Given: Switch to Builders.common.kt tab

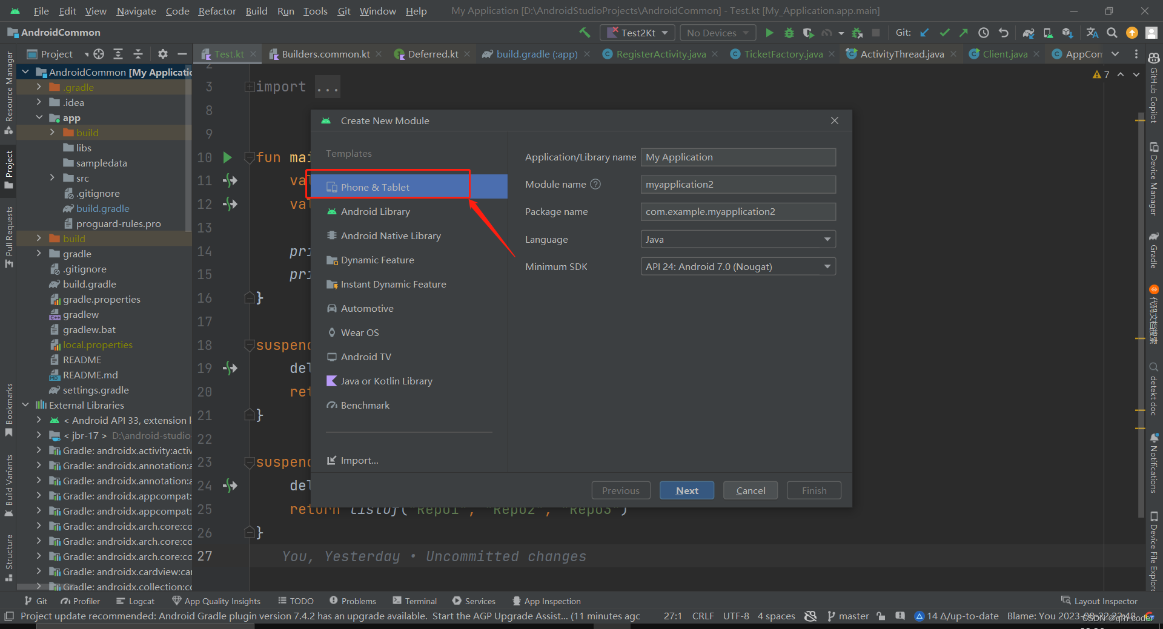Looking at the screenshot, I should 326,54.
